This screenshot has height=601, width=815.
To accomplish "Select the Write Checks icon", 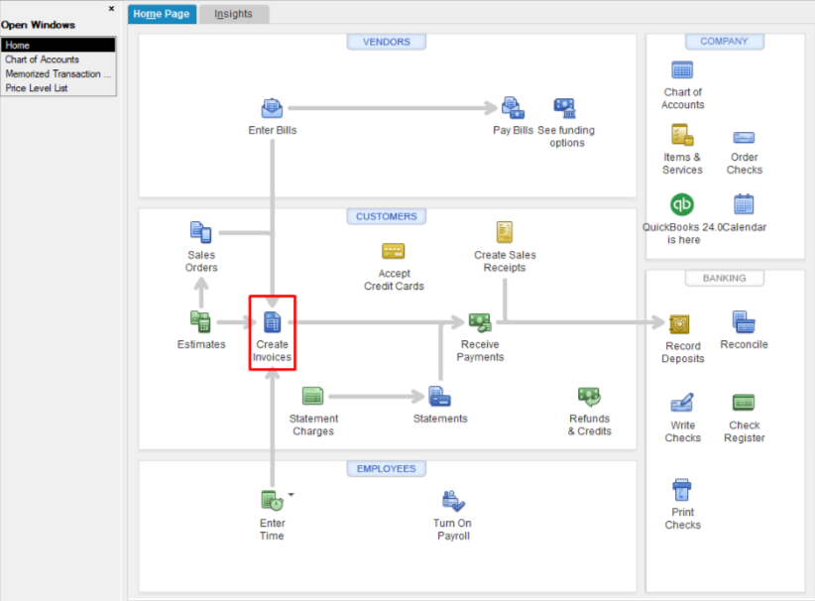I will pos(682,404).
